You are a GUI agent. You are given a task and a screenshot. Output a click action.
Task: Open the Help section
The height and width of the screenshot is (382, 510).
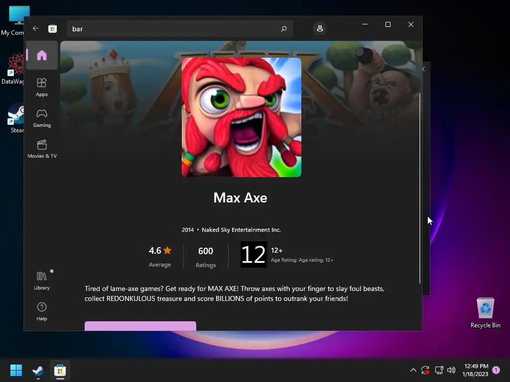click(42, 311)
